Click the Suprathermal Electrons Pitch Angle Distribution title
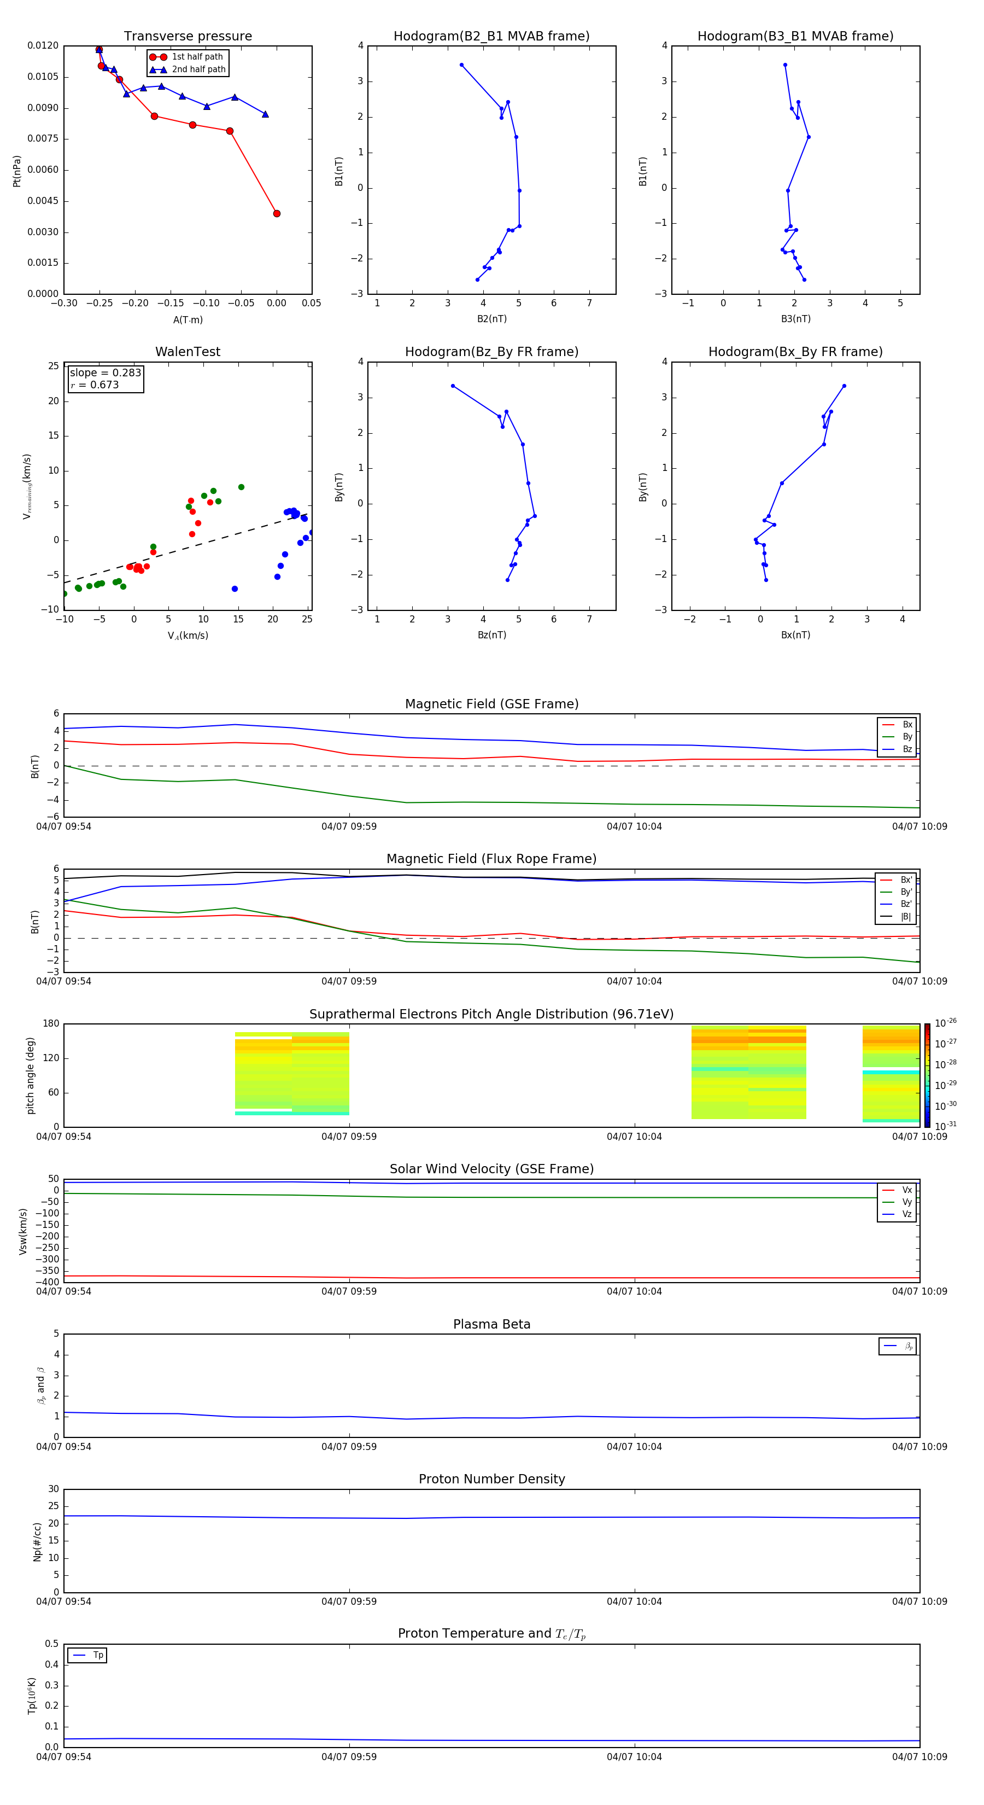 point(491,1015)
